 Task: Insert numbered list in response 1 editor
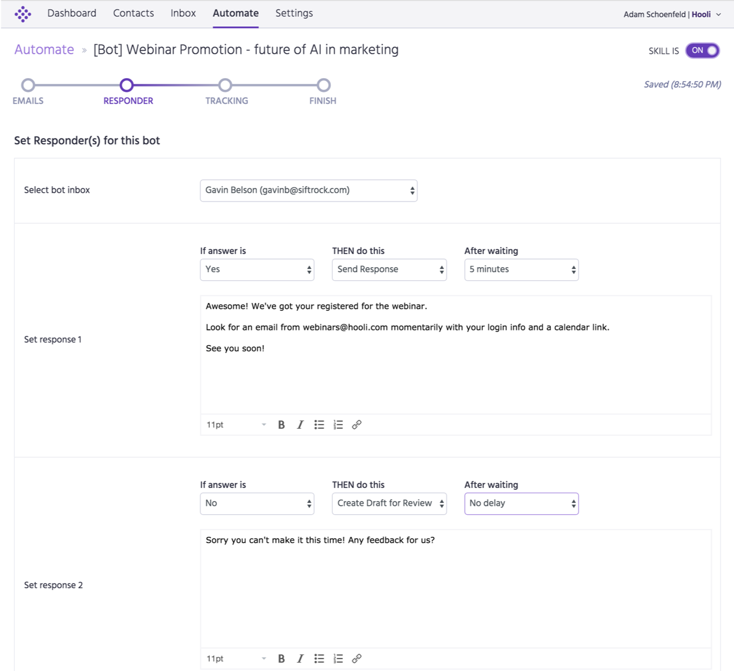338,425
